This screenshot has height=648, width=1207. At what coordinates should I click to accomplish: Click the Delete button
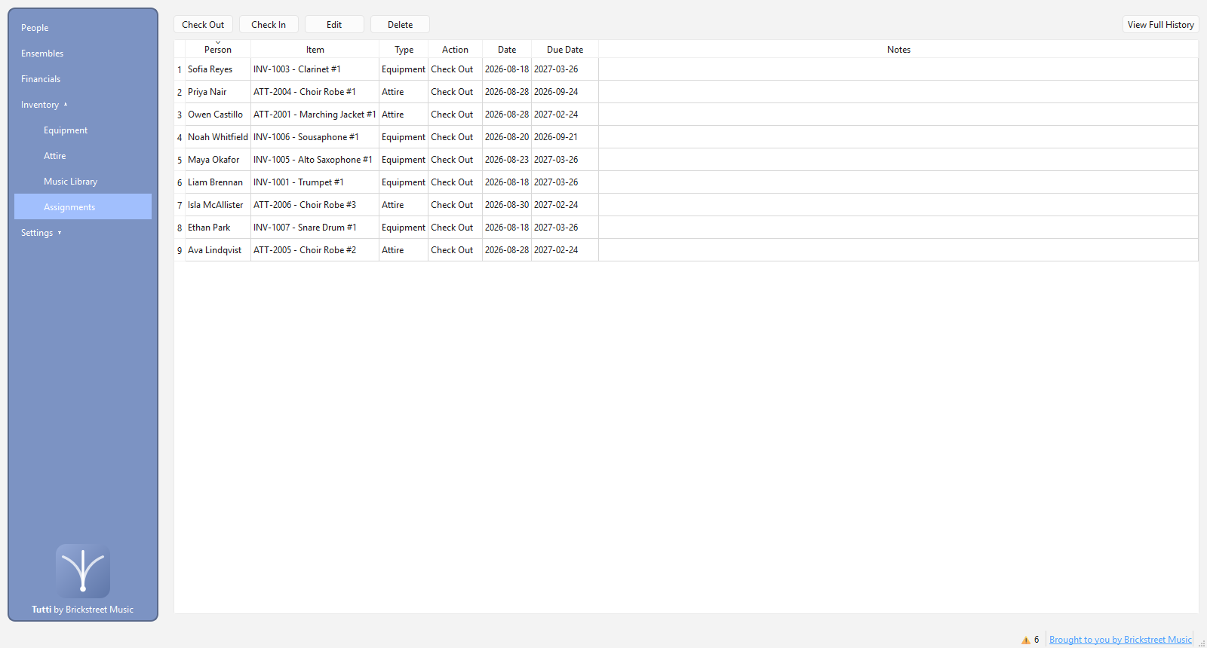pos(400,24)
